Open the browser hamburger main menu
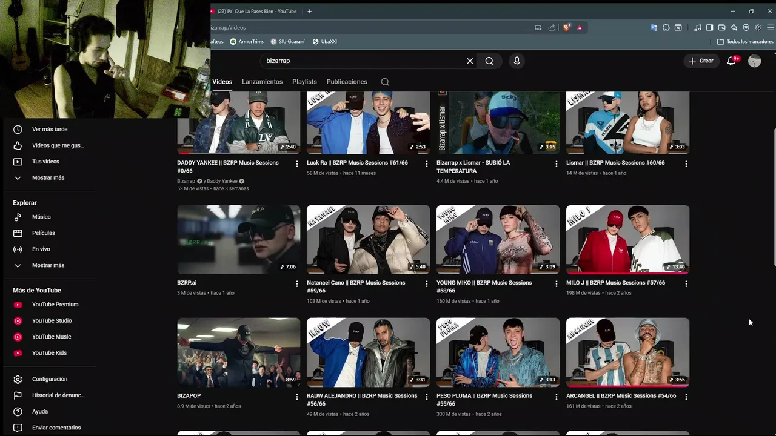Image resolution: width=776 pixels, height=436 pixels. point(771,27)
